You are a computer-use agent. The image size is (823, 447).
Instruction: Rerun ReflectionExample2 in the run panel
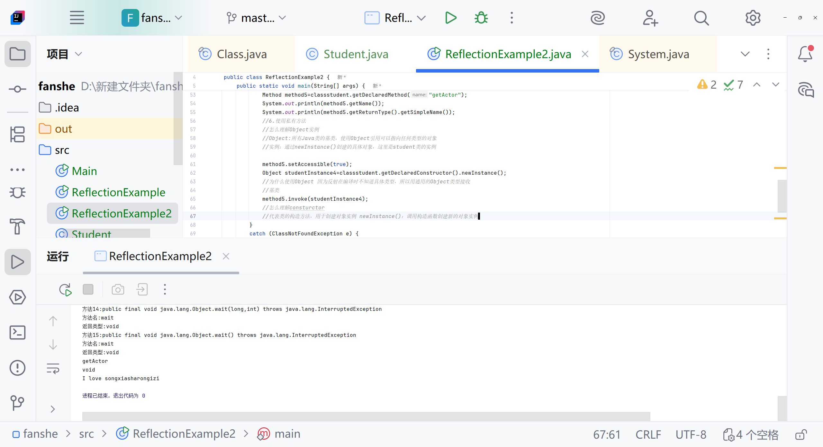pos(65,289)
